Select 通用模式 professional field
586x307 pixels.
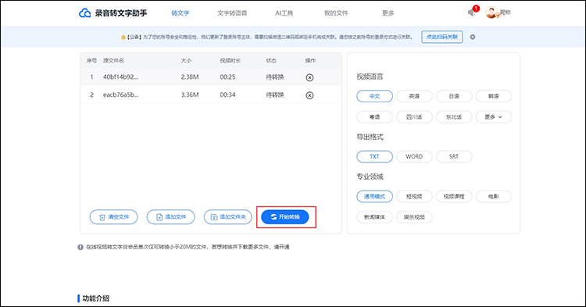coord(374,196)
